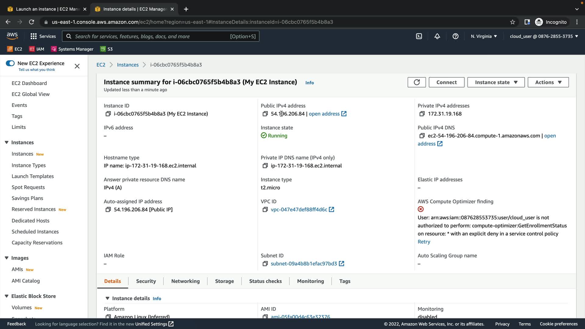
Task: Toggle the New EC2 Experience switch
Action: coord(10,63)
